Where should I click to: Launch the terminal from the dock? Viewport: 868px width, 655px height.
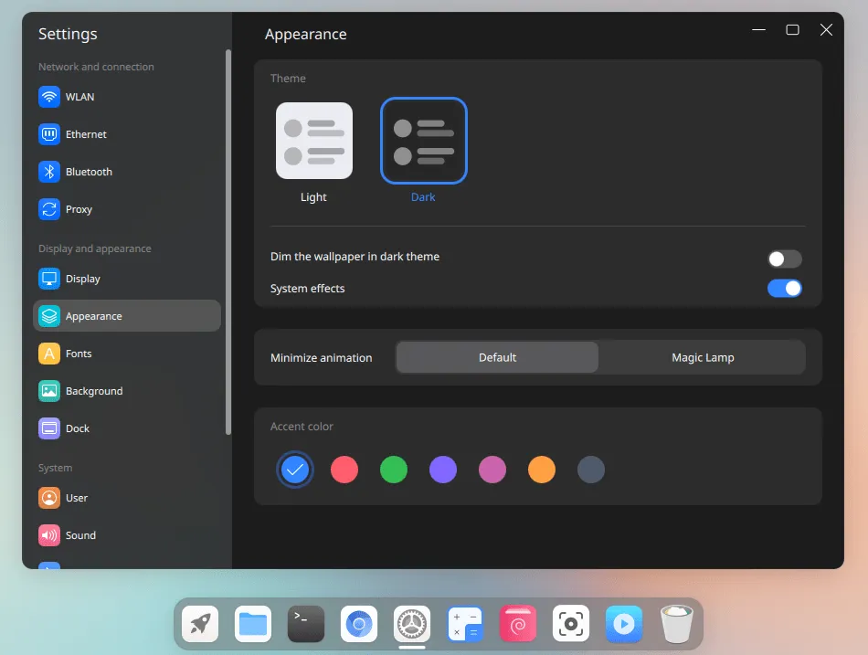pyautogui.click(x=306, y=624)
